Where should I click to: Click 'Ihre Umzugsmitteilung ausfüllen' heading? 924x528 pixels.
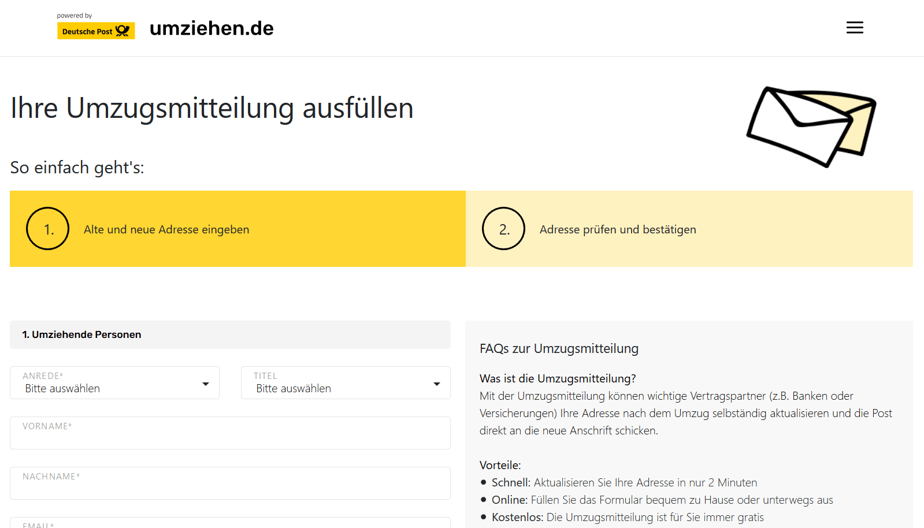pyautogui.click(x=212, y=108)
